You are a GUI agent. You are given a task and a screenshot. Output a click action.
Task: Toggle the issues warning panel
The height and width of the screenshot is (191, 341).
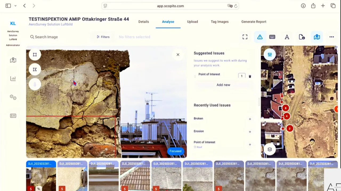pos(260,37)
